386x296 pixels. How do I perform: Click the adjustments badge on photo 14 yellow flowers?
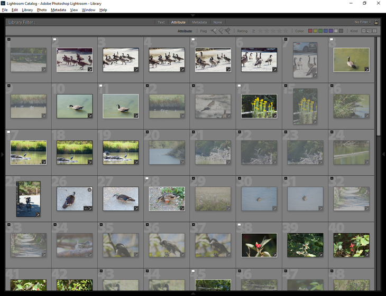tap(274, 116)
